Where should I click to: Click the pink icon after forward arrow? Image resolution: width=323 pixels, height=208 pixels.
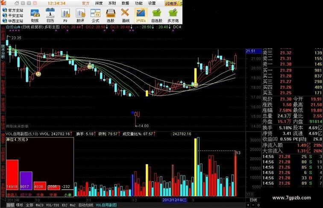click(35, 3)
